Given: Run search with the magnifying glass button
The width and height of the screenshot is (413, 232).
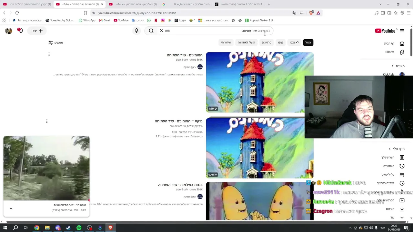Looking at the screenshot, I should click(151, 31).
